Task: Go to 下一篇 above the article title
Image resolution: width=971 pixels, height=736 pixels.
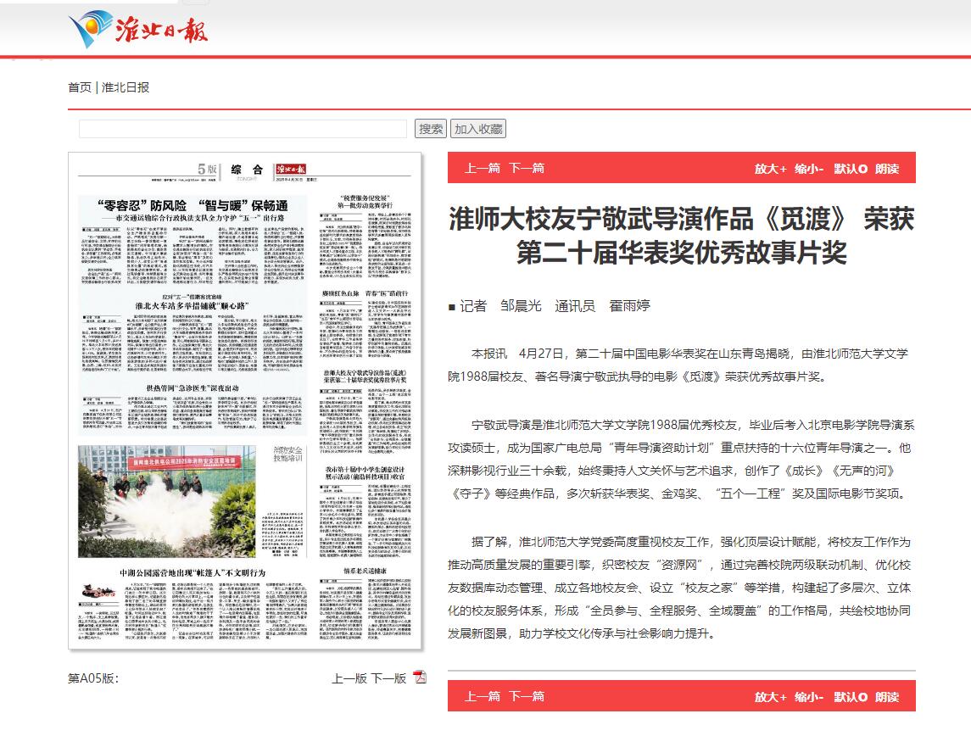Action: pos(526,168)
